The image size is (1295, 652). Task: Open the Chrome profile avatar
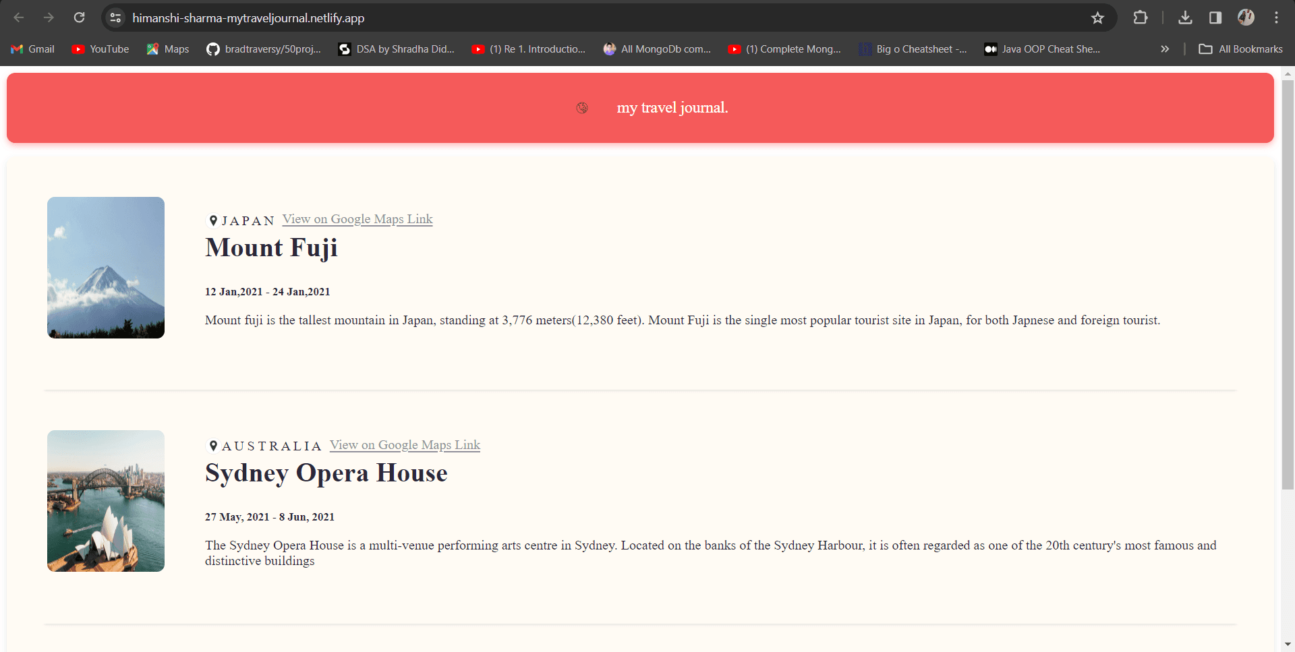1246,18
